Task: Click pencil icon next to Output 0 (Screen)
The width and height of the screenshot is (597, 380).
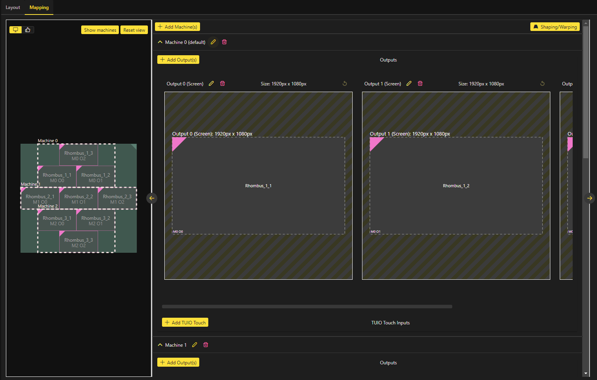Action: (x=211, y=83)
